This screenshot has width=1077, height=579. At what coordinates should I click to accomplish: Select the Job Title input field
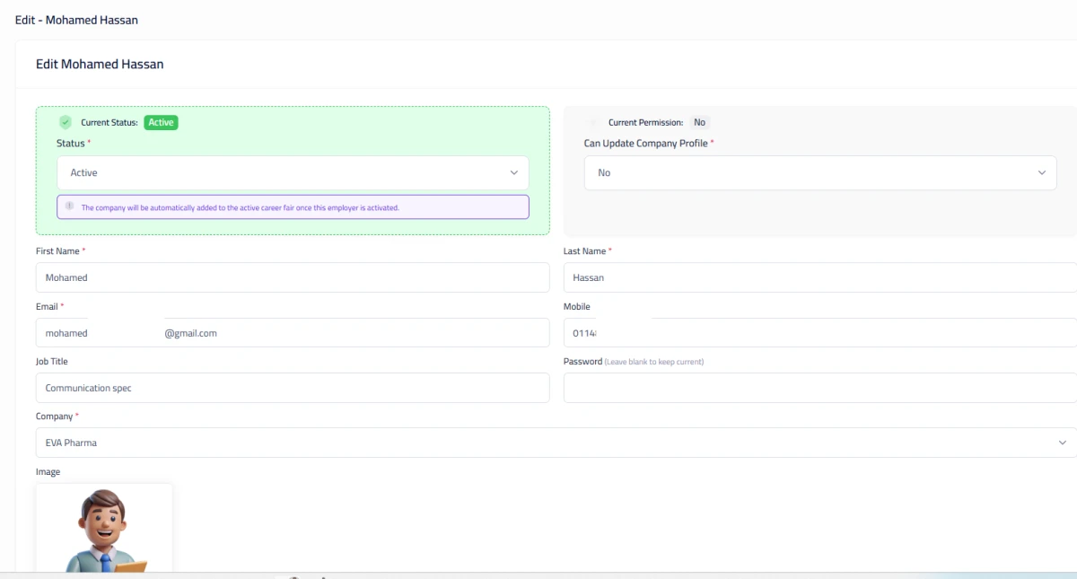tap(292, 388)
